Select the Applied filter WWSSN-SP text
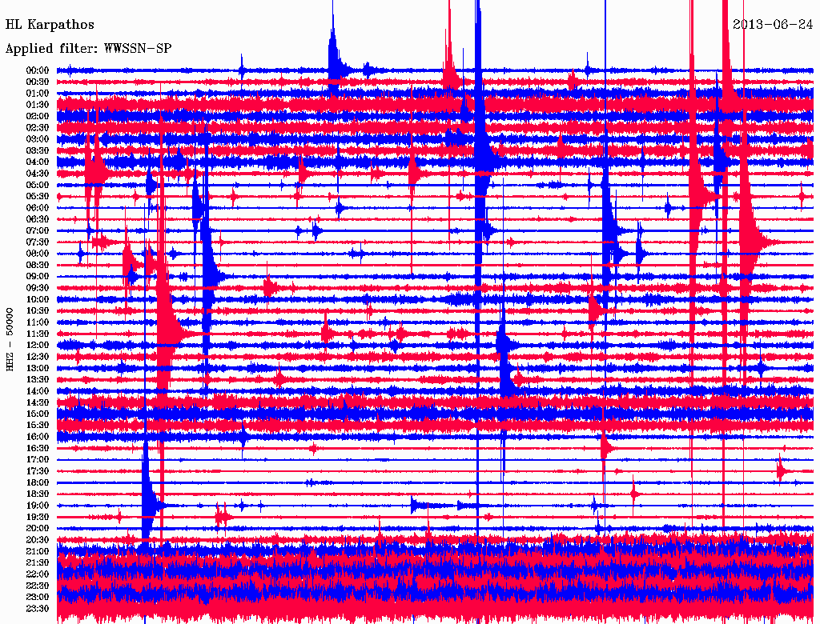Image resolution: width=820 pixels, height=624 pixels. 88,49
